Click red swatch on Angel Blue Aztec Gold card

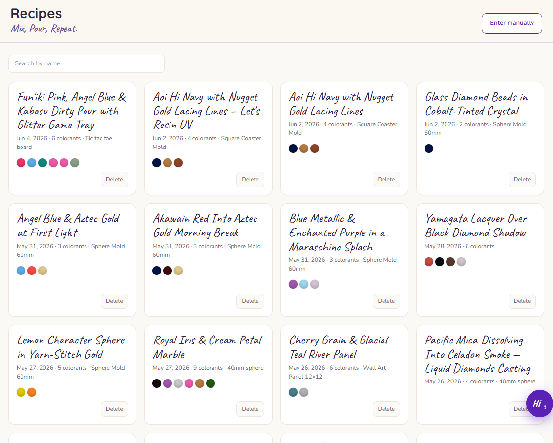tap(32, 271)
